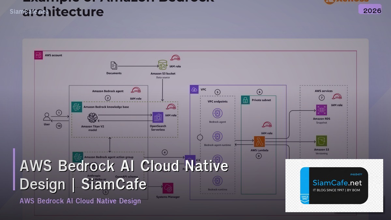Select the User figure icon
The image size is (391, 220).
(47, 117)
